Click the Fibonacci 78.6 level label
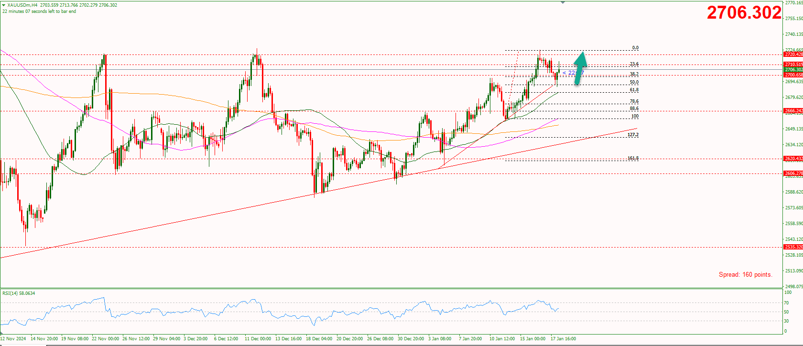Screen dimensions: 803x346 click(634, 101)
